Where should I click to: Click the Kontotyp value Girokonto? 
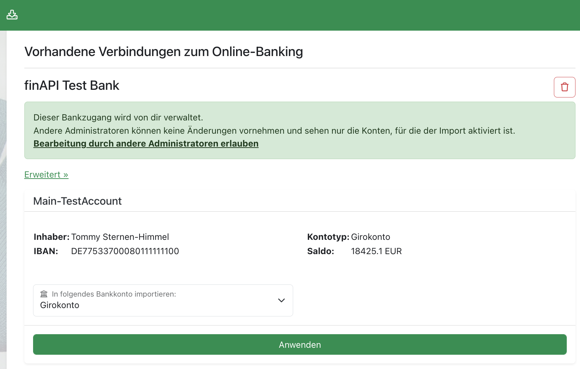(x=370, y=237)
